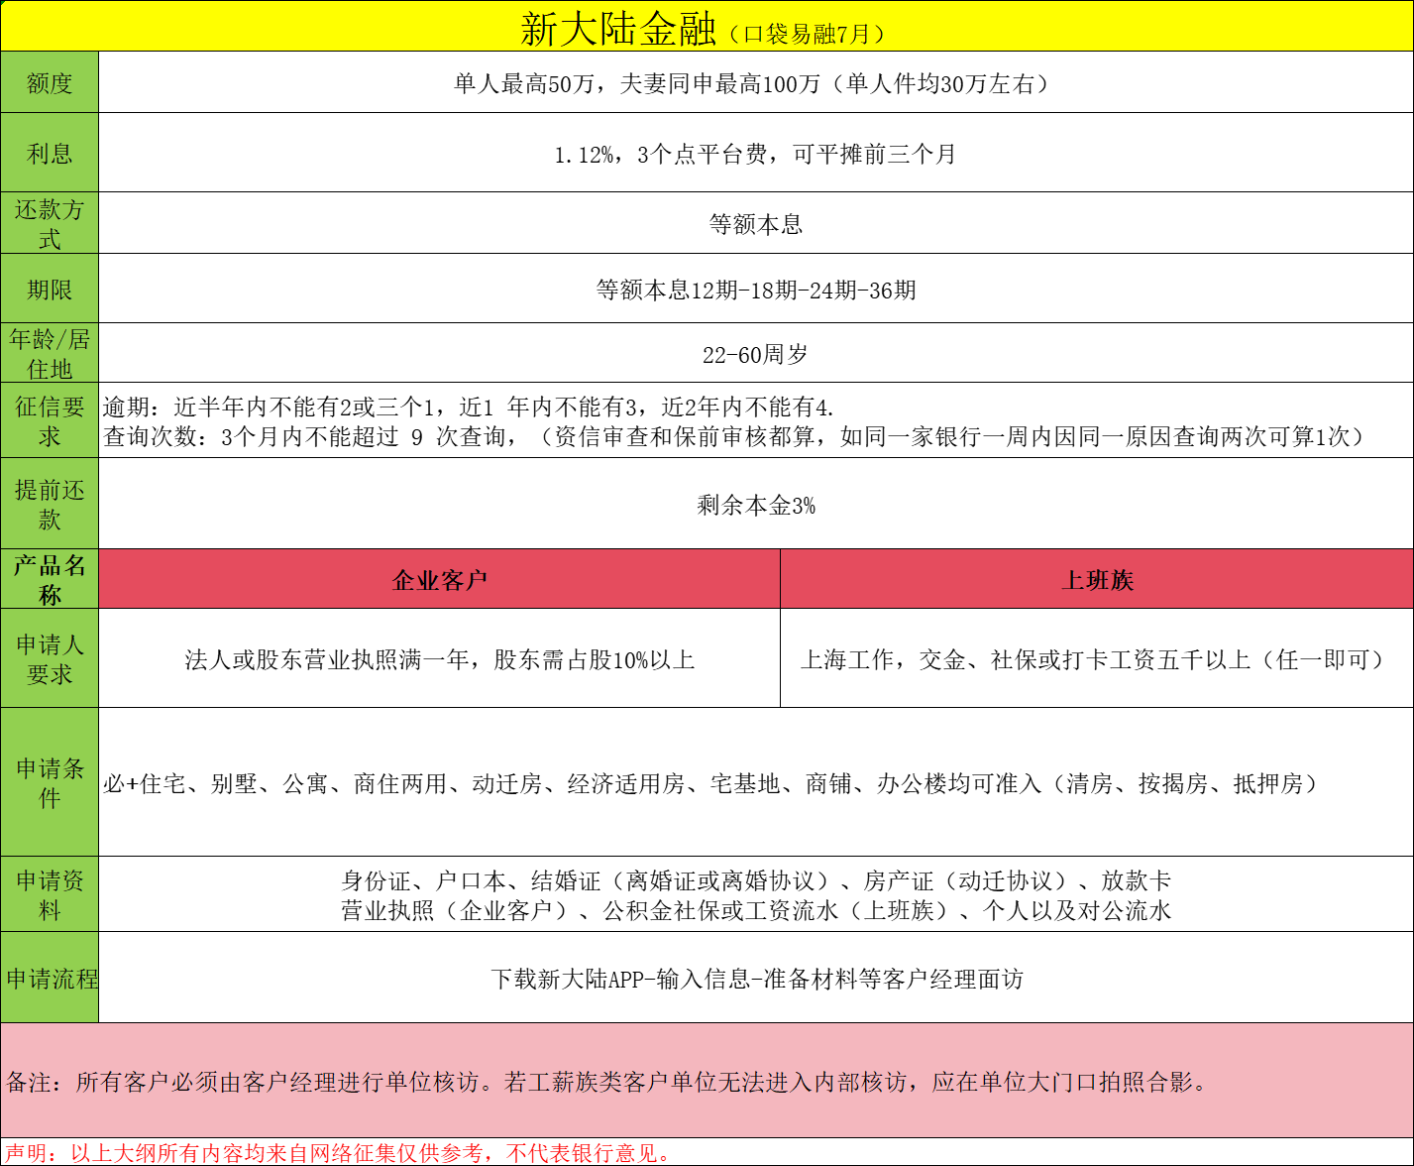Click the 期限 row header
The image size is (1414, 1166).
pyautogui.click(x=50, y=288)
